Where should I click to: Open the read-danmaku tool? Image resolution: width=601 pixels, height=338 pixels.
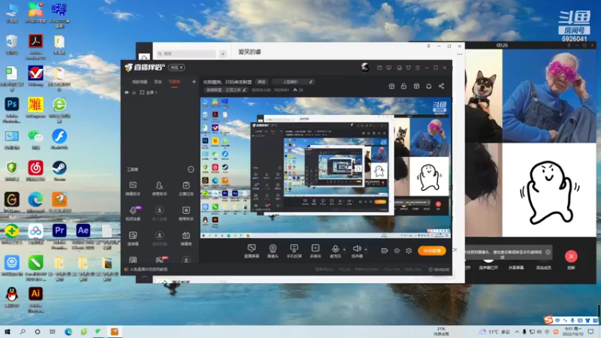pos(133,238)
